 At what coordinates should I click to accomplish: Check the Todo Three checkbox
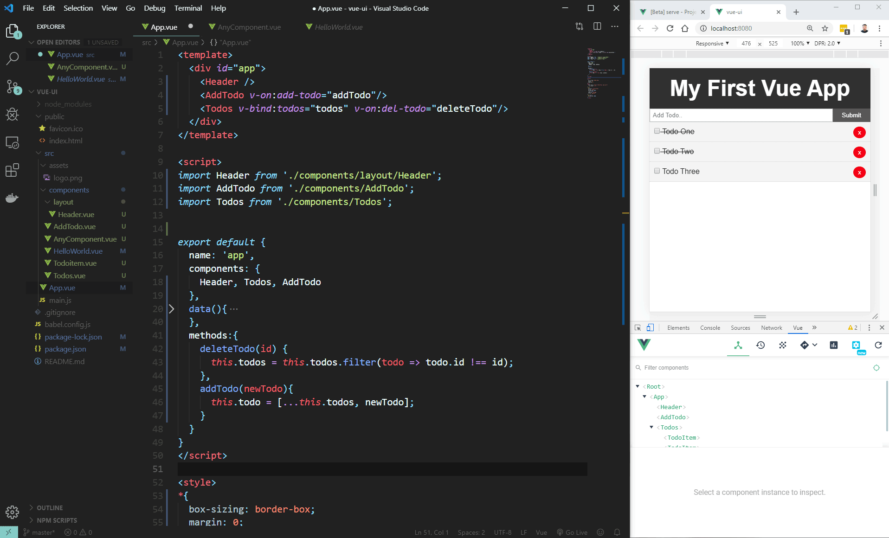[x=657, y=170]
